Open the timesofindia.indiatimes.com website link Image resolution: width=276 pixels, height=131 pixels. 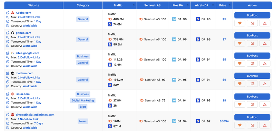coord(35,115)
